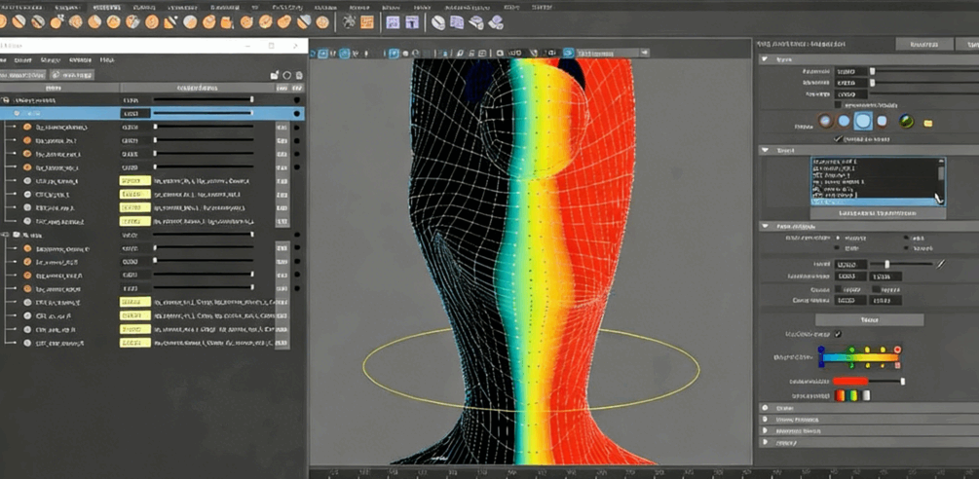Expand the first collapsed section below the color presets

(765, 408)
